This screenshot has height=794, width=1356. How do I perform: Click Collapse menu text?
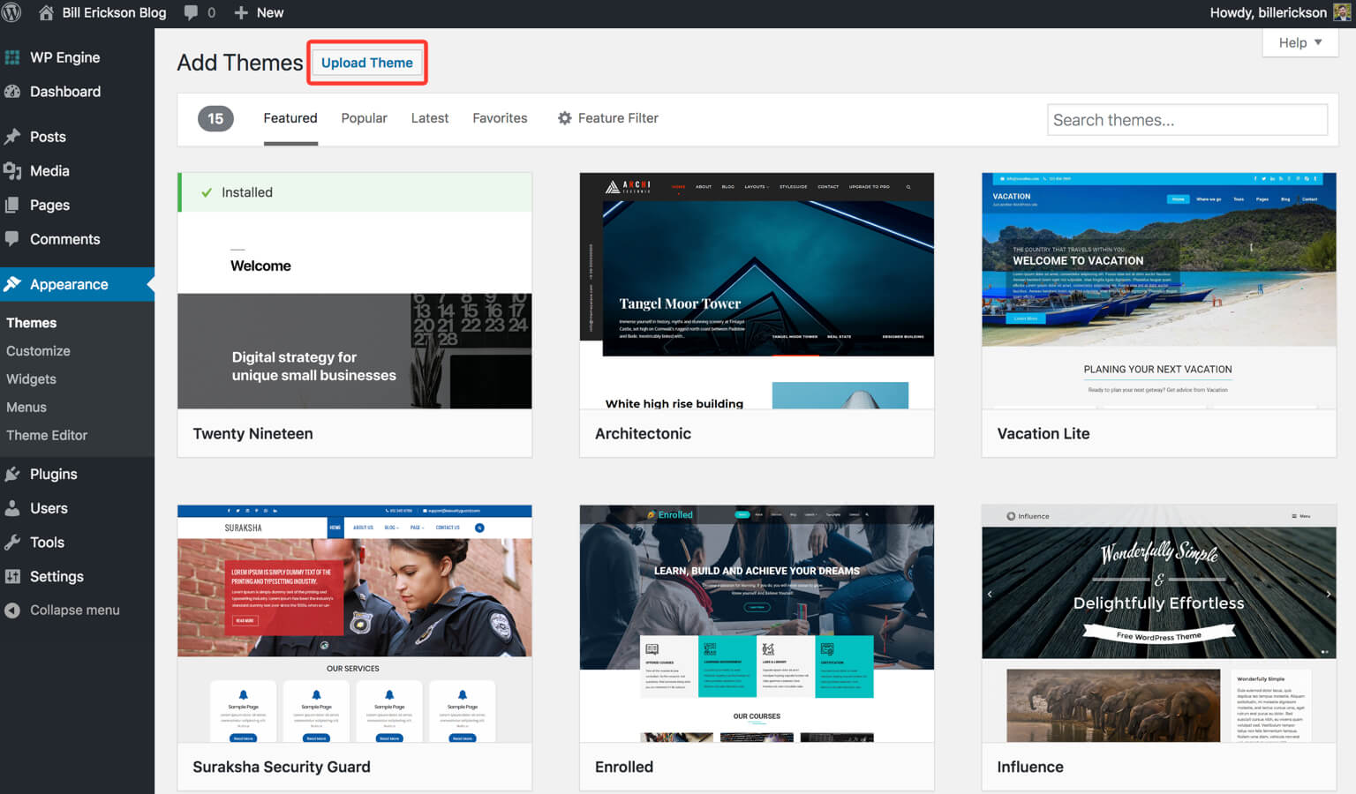click(x=75, y=610)
